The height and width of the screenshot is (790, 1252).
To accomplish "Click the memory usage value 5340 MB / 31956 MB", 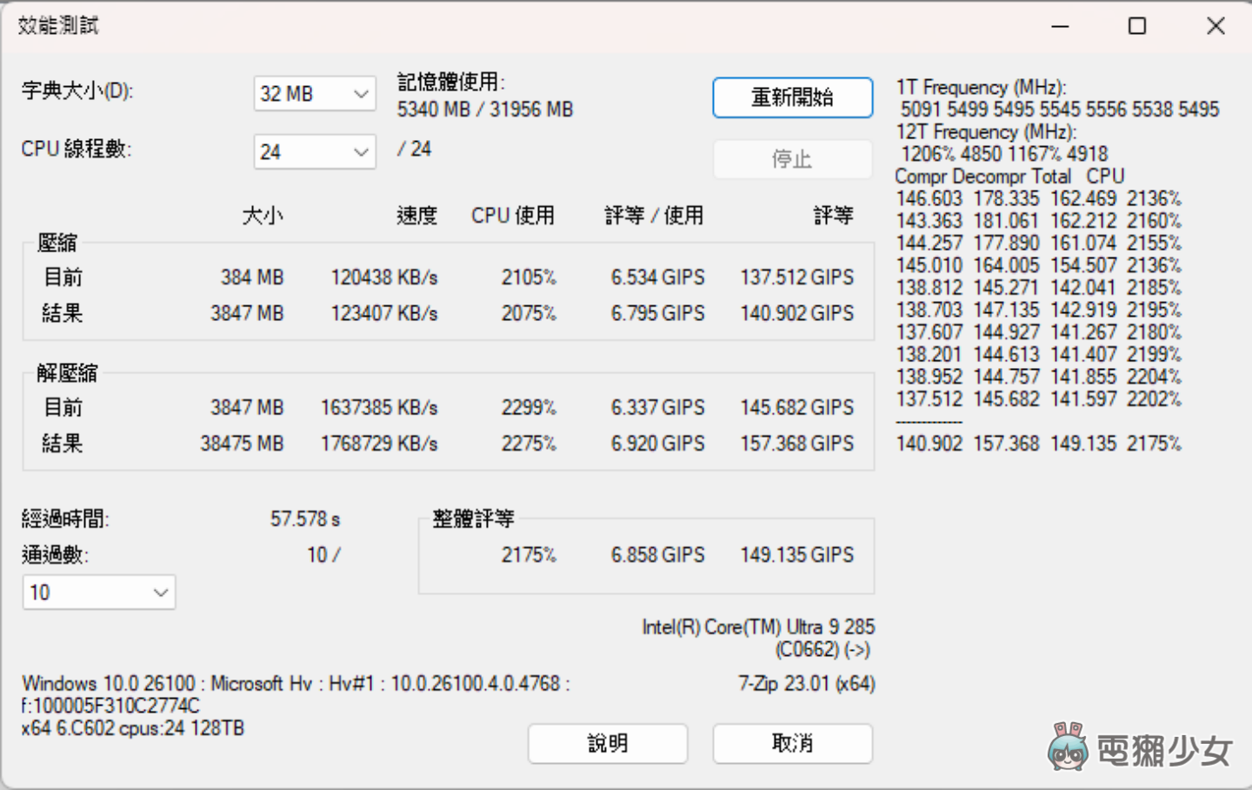I will click(485, 110).
